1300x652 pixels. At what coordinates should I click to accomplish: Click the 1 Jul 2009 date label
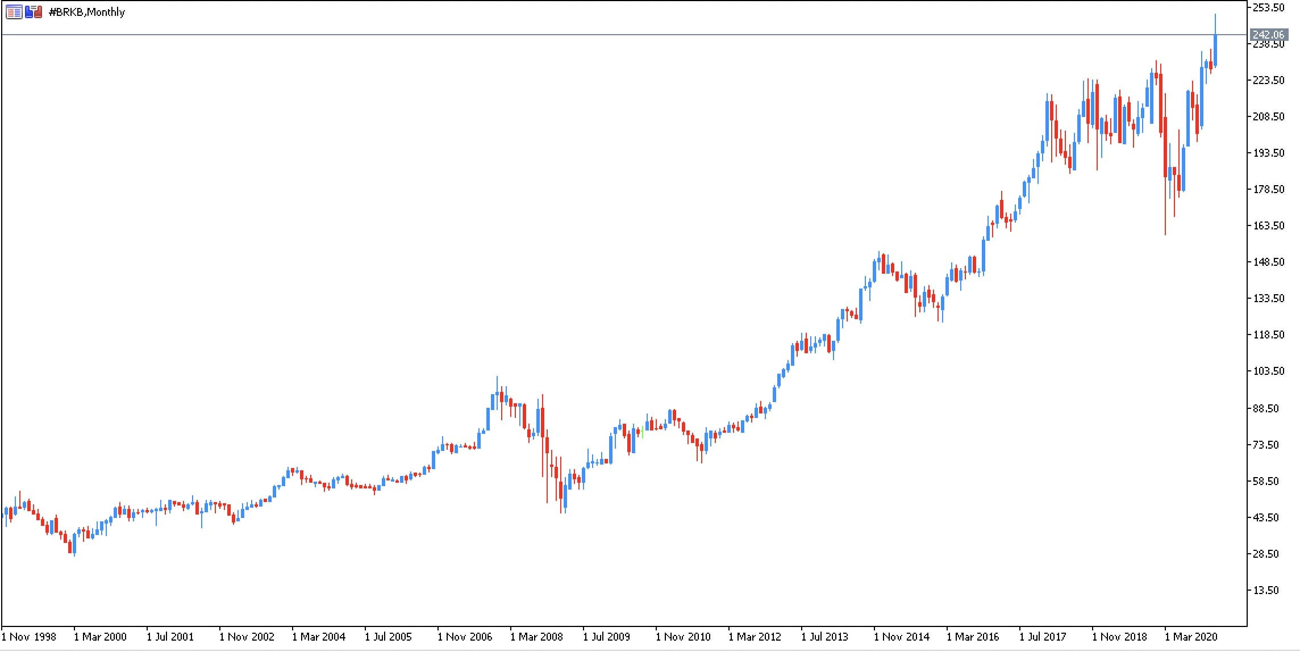607,637
